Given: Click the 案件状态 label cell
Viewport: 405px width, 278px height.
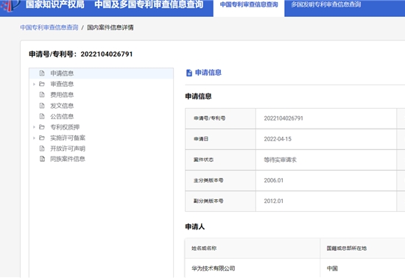Looking at the screenshot, I should point(220,160).
